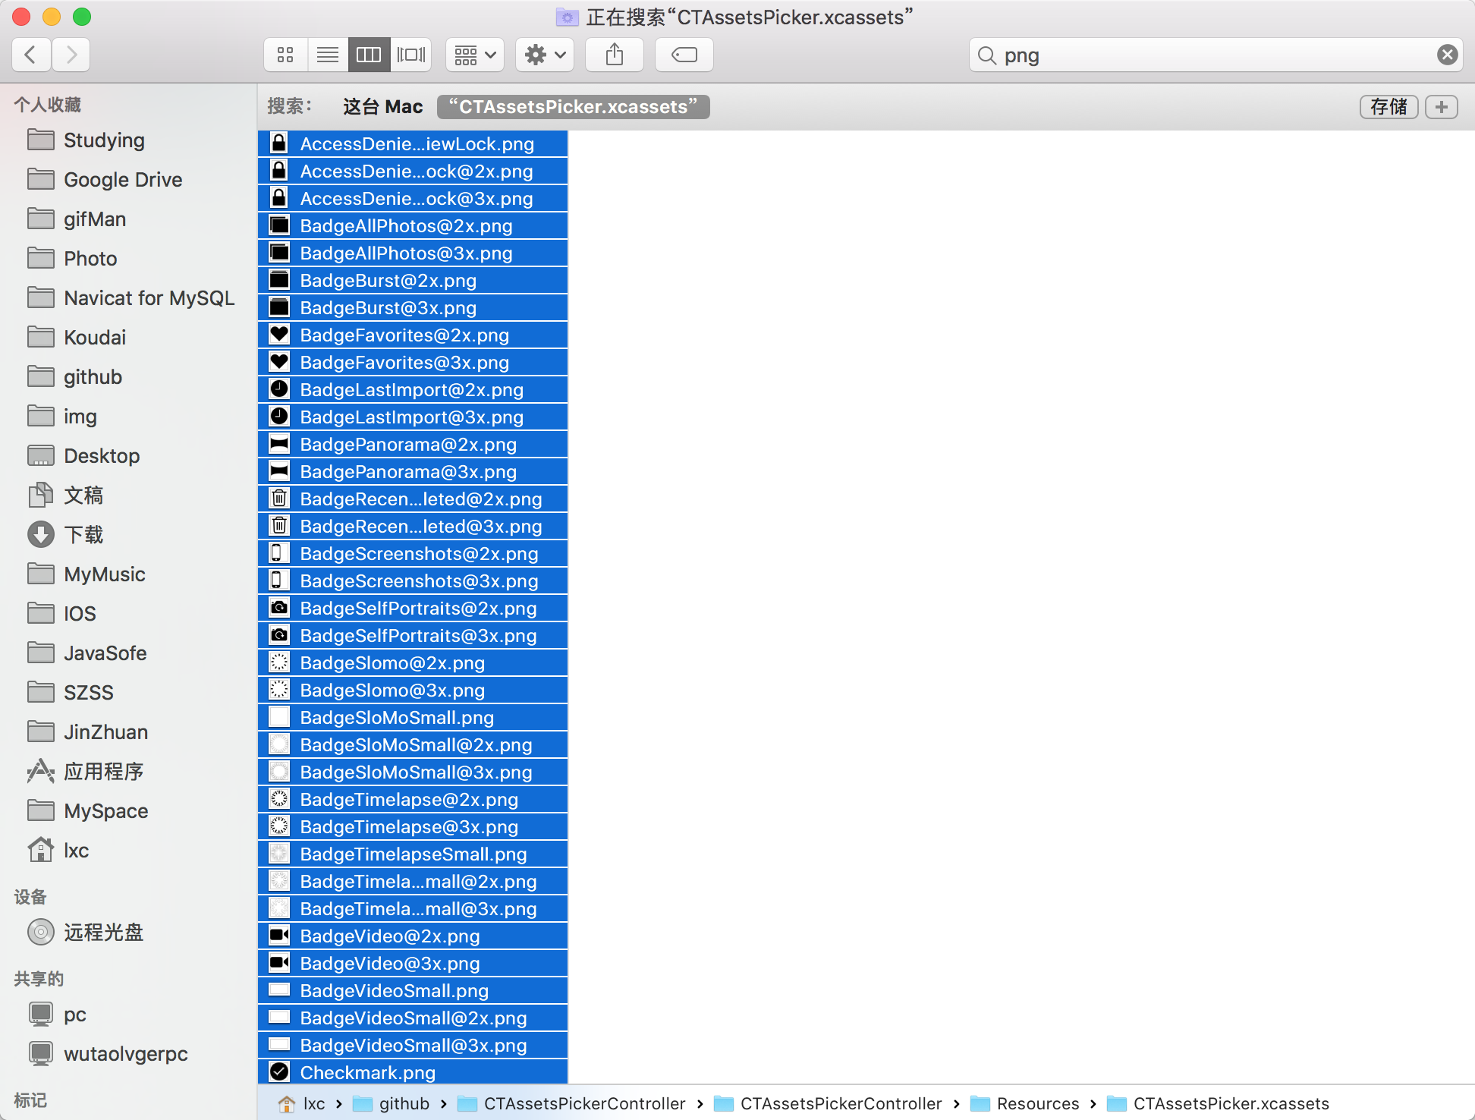
Task: Select Checkmark.png in results list
Action: tap(367, 1073)
